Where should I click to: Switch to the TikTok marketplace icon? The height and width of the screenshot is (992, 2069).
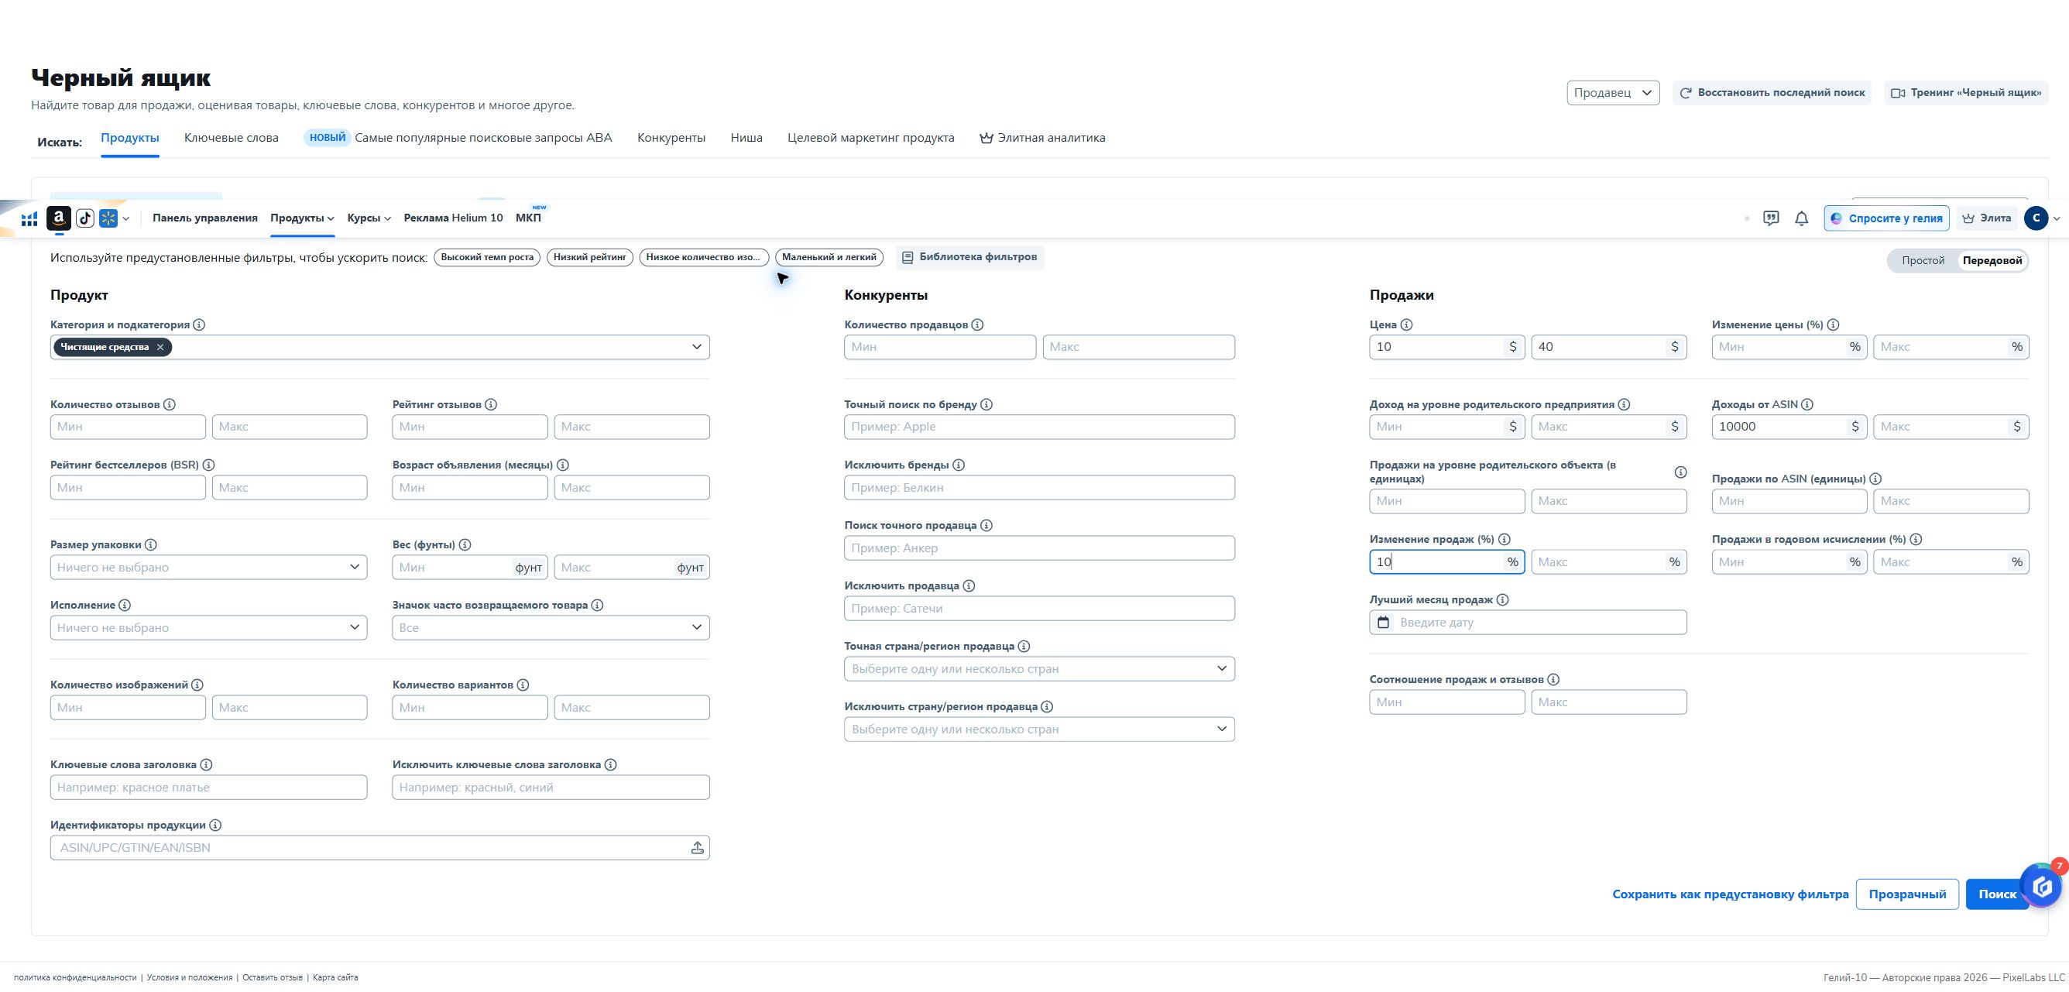[85, 218]
